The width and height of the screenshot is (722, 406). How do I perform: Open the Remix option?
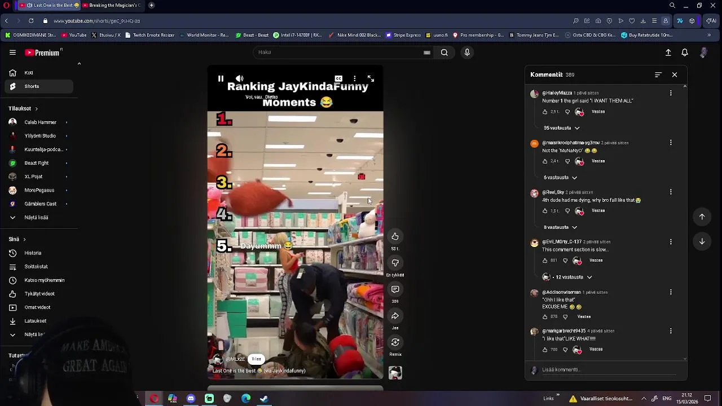click(395, 342)
